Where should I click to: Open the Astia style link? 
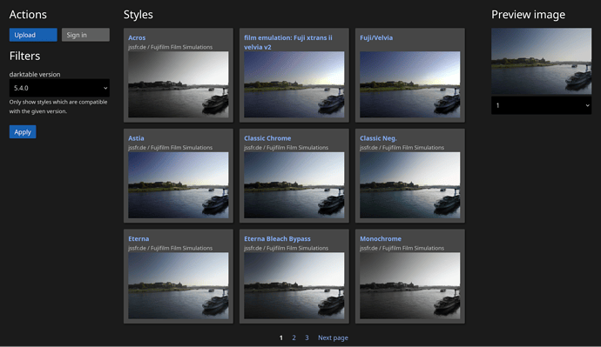pyautogui.click(x=136, y=138)
